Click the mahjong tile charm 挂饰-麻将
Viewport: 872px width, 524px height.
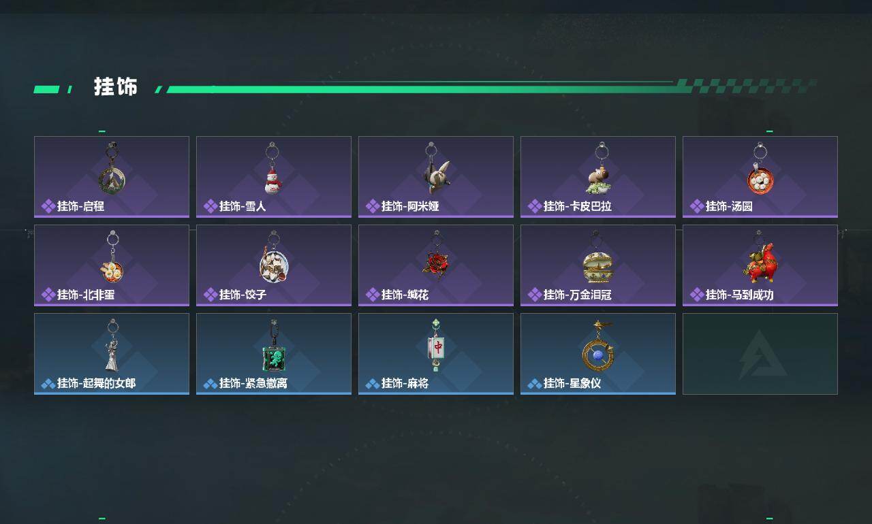tap(436, 346)
